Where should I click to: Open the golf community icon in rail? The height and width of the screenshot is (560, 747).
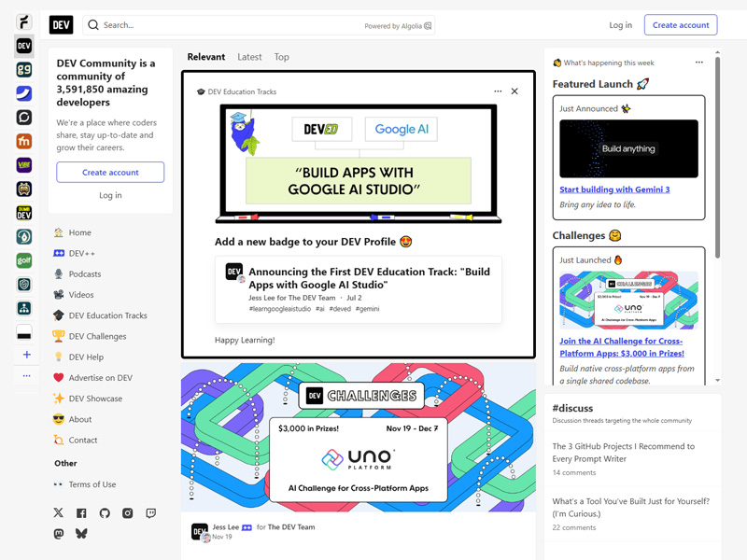point(24,260)
